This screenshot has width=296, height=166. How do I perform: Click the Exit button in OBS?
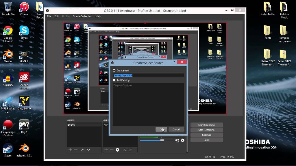pyautogui.click(x=206, y=140)
